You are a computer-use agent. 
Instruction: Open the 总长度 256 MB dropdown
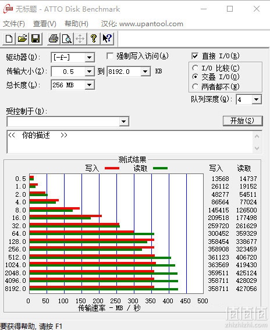click(89, 85)
